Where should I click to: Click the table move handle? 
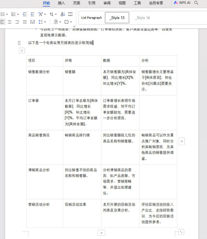[22, 51]
